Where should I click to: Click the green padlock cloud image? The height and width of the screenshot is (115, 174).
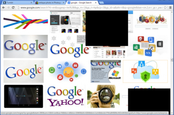(145, 72)
